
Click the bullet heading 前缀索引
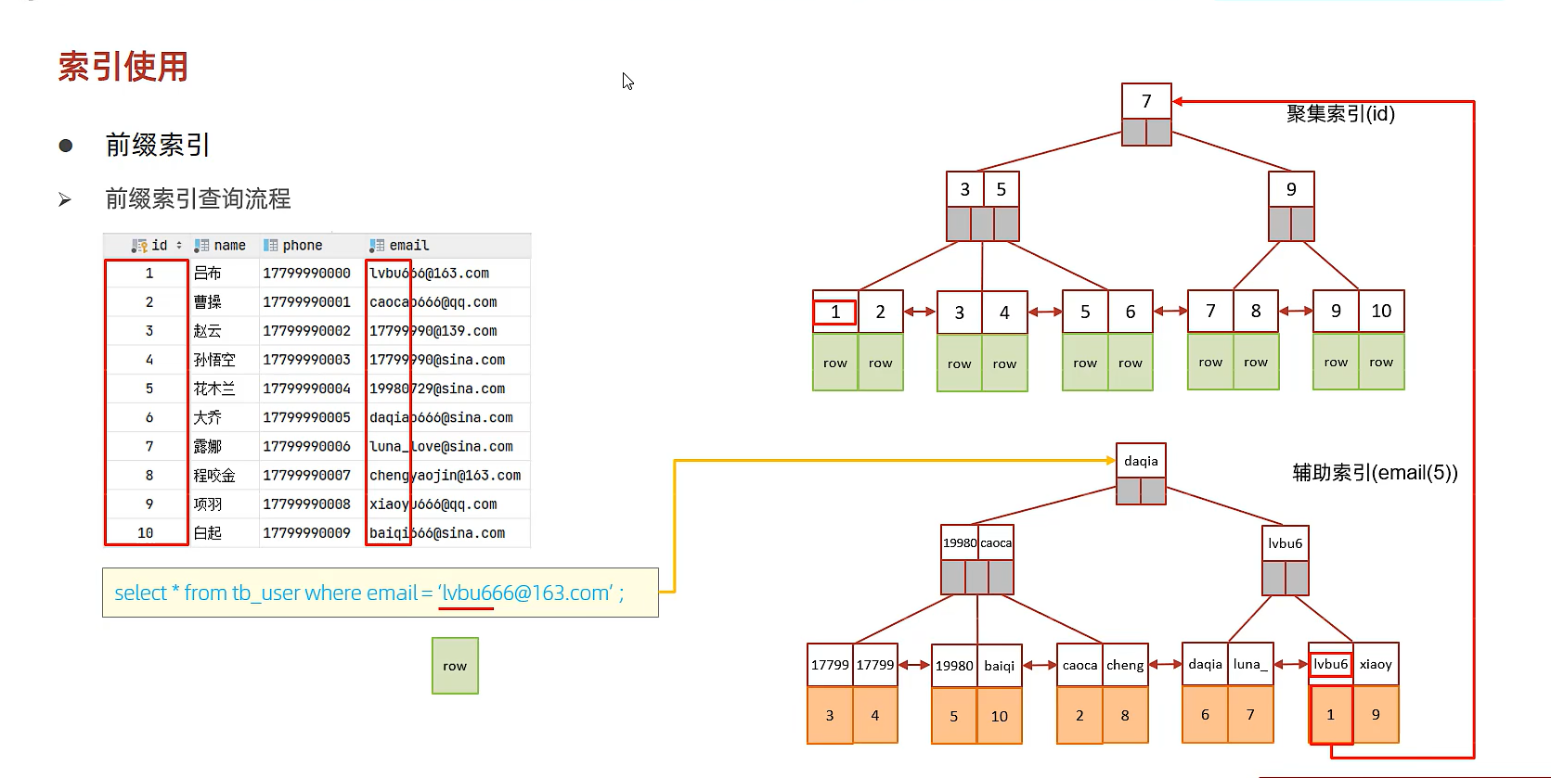[158, 145]
